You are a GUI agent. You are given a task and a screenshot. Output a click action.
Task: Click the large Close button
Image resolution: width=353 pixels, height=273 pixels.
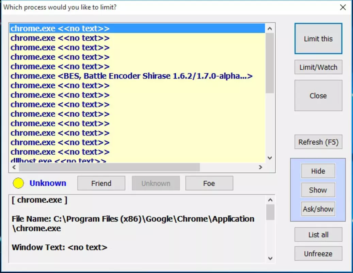coord(318,96)
